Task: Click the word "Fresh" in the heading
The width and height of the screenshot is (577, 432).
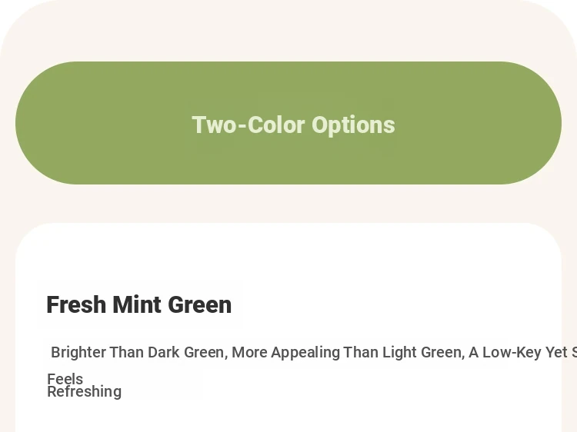Action: [76, 305]
